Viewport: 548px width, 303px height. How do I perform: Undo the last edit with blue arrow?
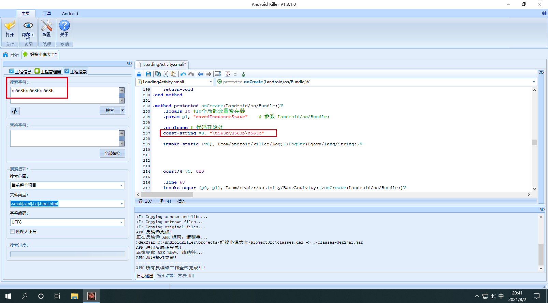click(x=183, y=74)
